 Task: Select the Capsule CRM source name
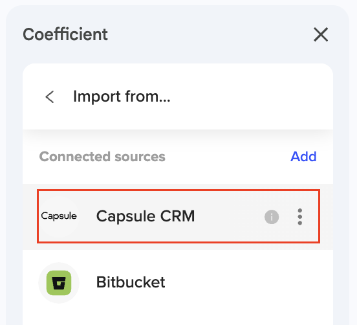pos(146,216)
